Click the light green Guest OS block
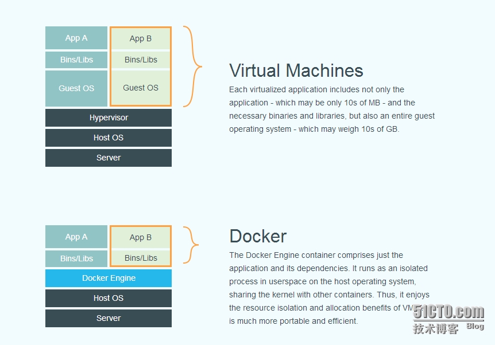 point(141,88)
